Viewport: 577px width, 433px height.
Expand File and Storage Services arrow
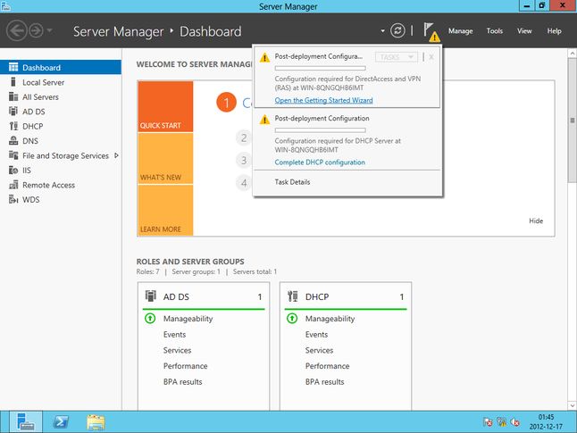tap(116, 155)
